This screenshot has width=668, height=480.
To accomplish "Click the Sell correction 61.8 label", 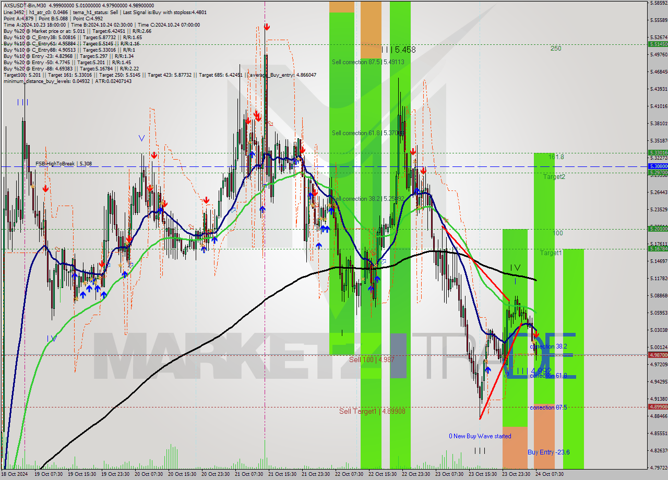I will click(x=368, y=133).
